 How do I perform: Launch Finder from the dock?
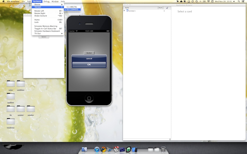click(84, 149)
